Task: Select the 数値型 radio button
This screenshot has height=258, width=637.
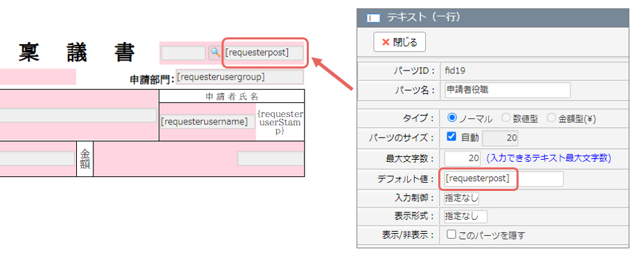Action: pos(505,118)
